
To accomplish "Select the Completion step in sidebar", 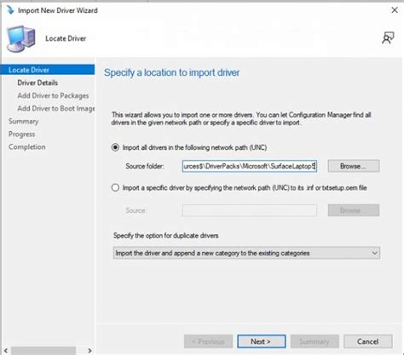I will click(27, 147).
